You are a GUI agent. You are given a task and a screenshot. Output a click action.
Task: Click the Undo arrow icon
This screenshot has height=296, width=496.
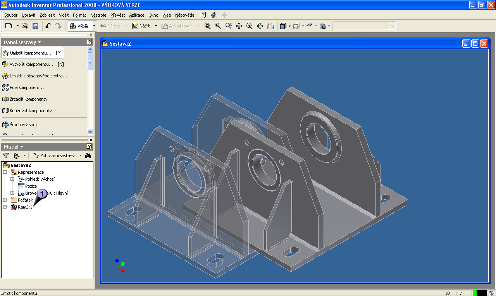click(x=48, y=26)
